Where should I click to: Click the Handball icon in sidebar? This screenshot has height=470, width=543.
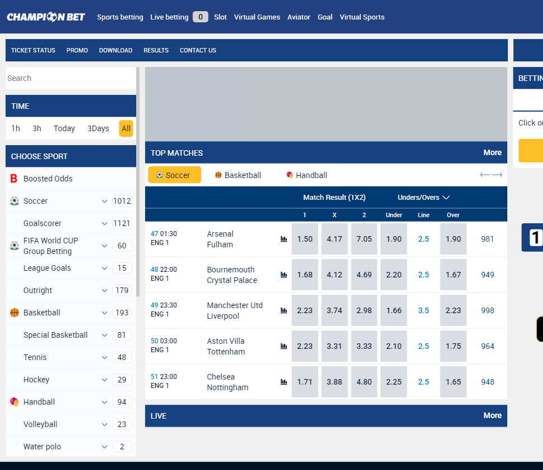click(14, 402)
